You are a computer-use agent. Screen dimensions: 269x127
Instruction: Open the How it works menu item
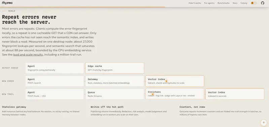(x=195, y=3)
